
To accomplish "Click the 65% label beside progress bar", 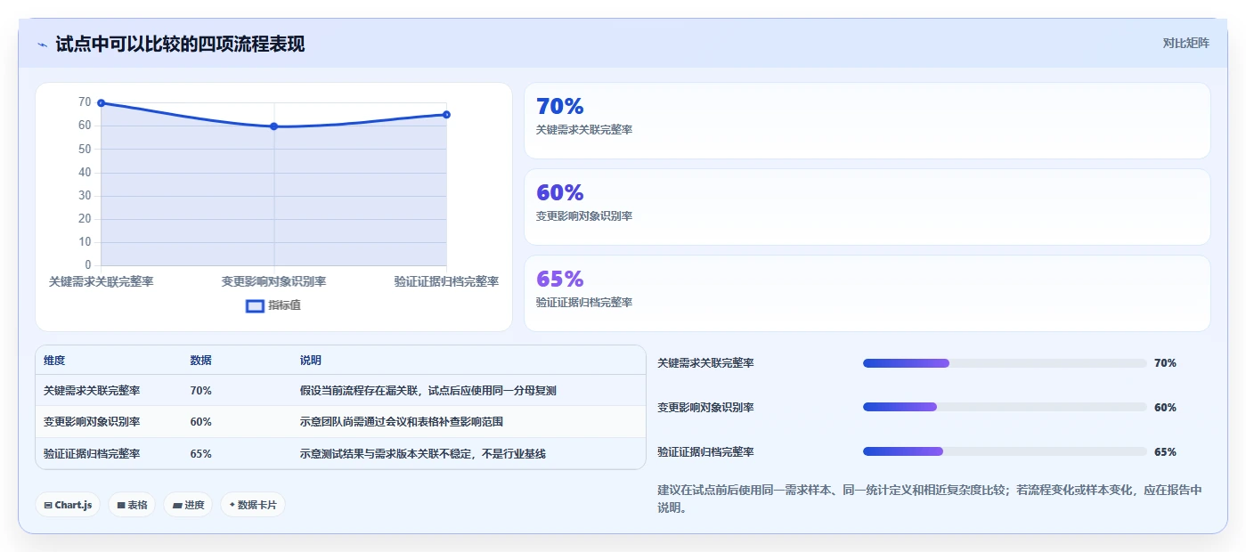I will click(x=1165, y=452).
